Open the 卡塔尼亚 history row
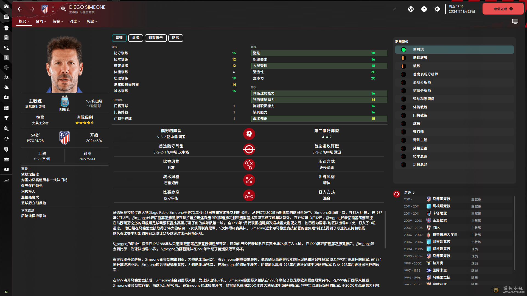The width and height of the screenshot is (527, 296). (x=457, y=213)
